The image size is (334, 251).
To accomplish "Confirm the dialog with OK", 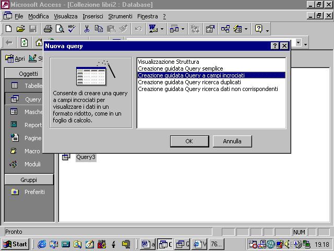I will [189, 141].
